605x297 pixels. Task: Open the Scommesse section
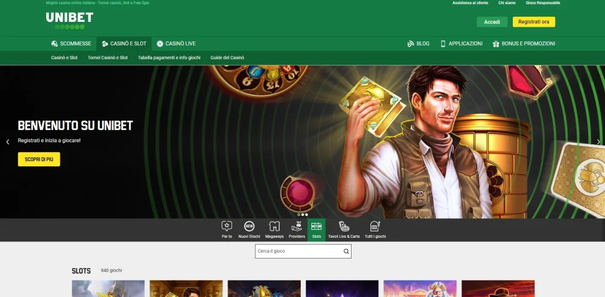coord(71,44)
